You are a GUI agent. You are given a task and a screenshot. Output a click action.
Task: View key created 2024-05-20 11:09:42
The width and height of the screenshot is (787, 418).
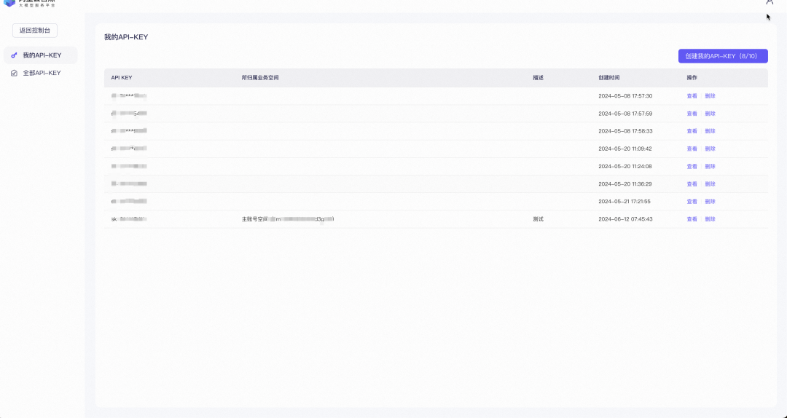tap(692, 149)
